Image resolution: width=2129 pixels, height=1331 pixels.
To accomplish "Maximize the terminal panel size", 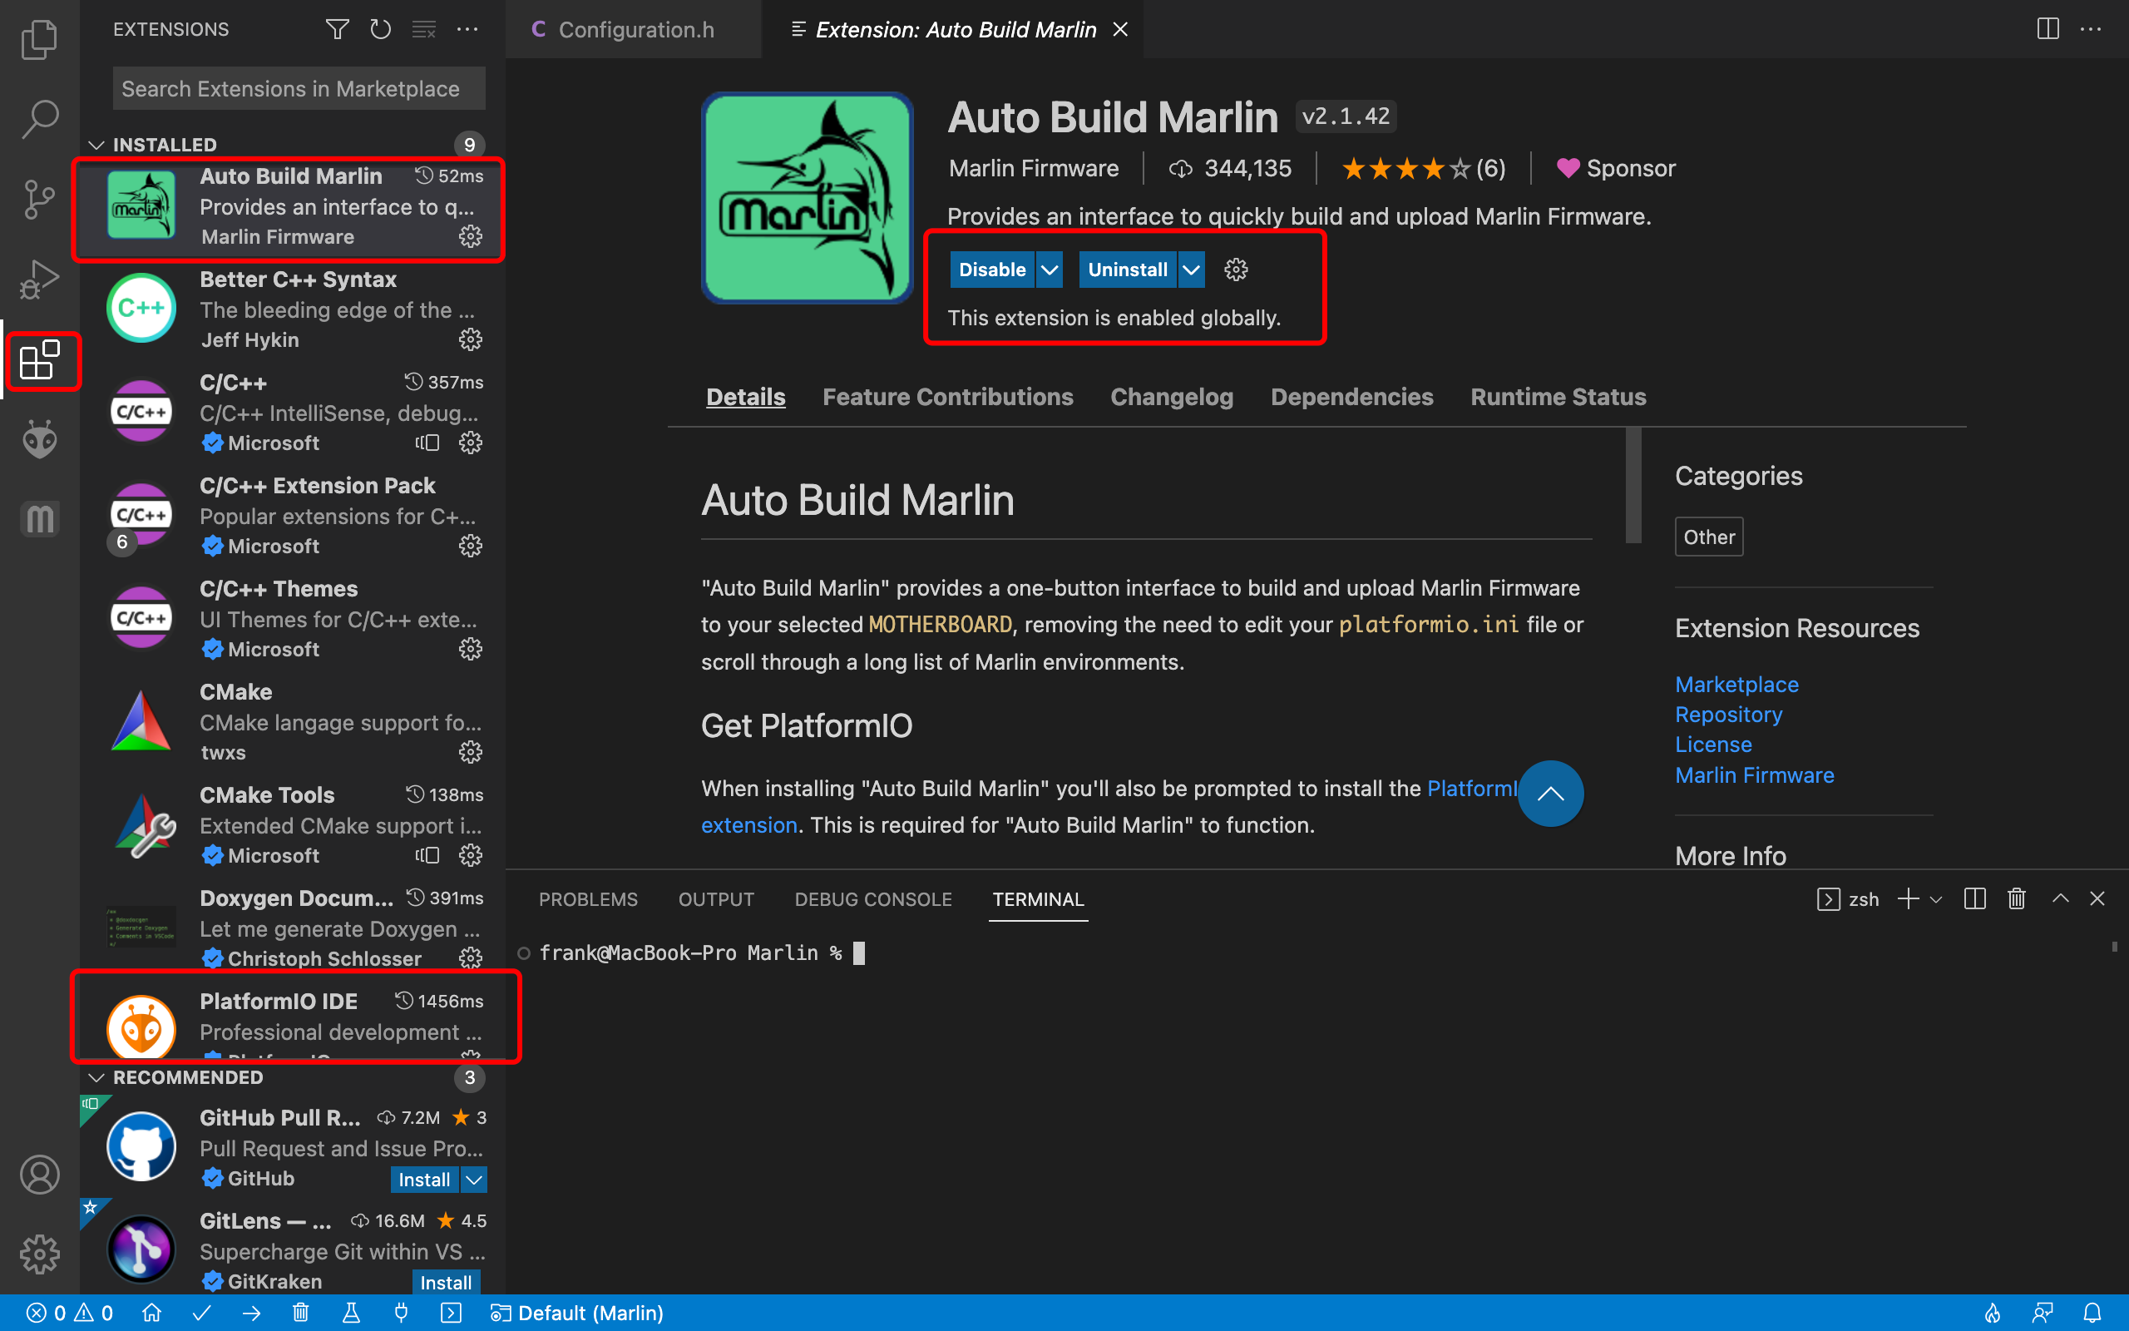I will (x=2059, y=898).
